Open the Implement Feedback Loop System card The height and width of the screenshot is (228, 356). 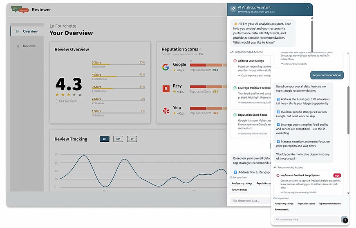click(x=309, y=183)
